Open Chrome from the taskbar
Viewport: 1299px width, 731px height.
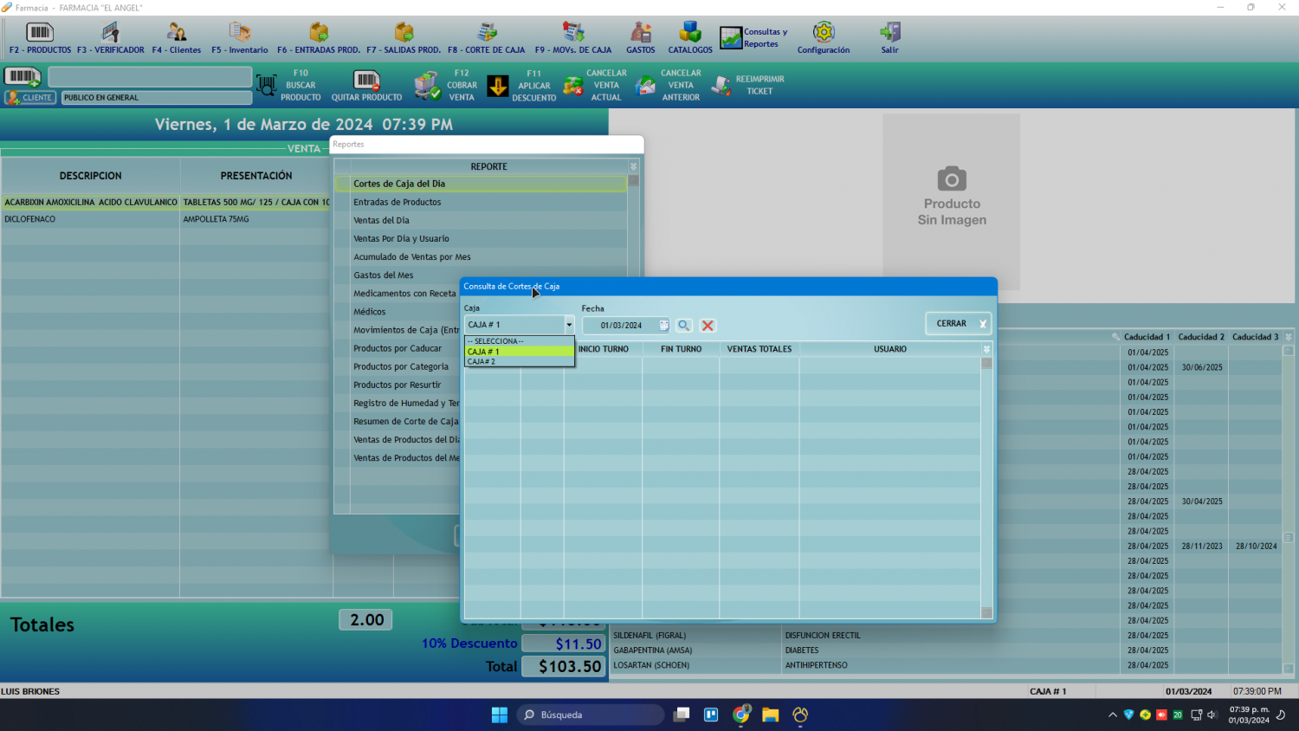741,715
